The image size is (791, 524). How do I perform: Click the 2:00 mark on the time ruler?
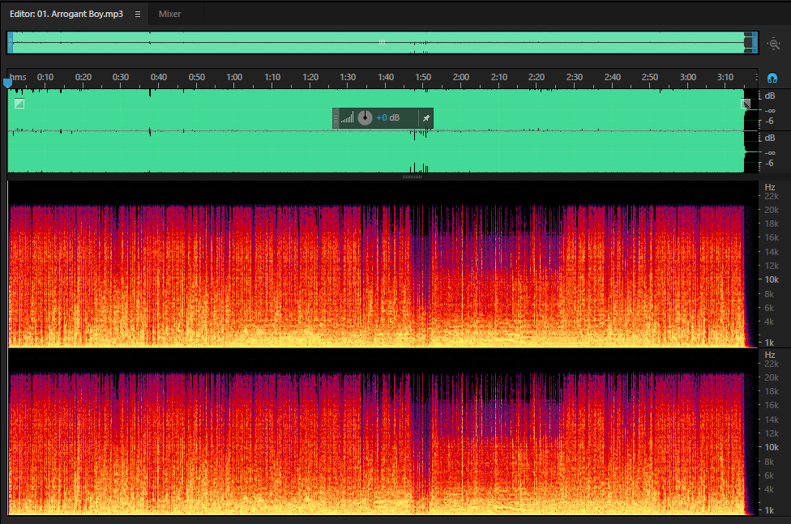[x=461, y=77]
